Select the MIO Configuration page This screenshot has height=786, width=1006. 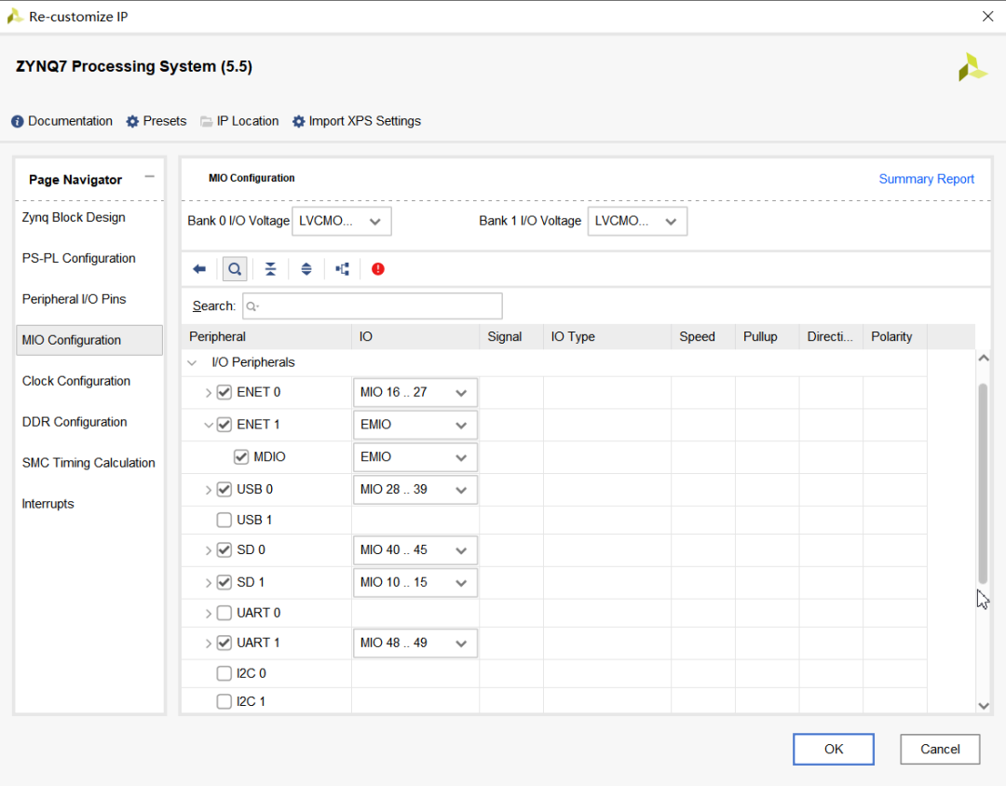[x=88, y=340]
